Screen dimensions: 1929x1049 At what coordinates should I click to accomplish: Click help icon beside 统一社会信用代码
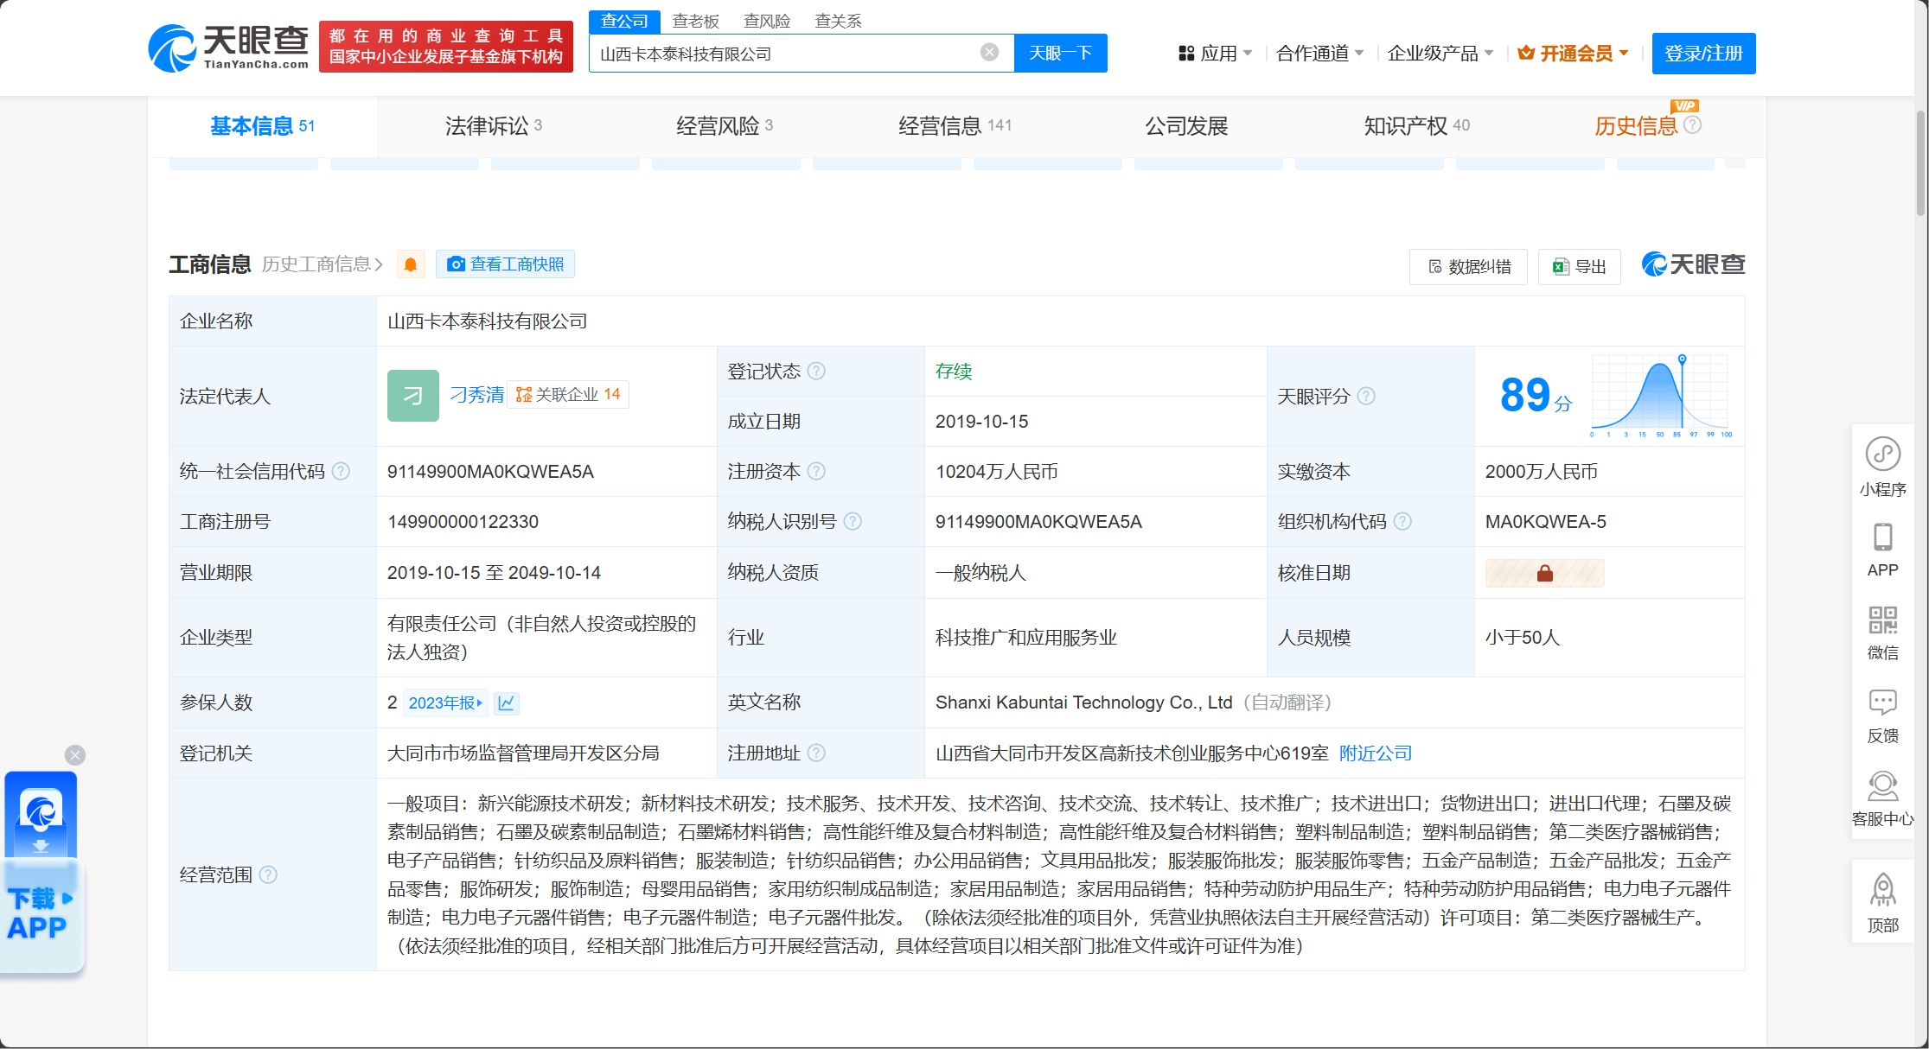tap(342, 472)
